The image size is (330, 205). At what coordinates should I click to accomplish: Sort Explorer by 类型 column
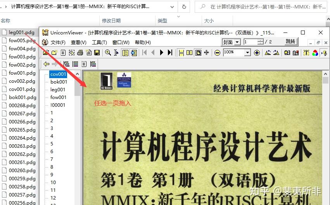162,20
